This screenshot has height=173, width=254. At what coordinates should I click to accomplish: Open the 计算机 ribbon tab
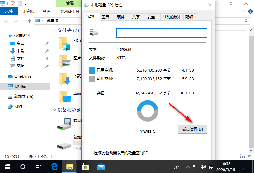tap(28, 11)
